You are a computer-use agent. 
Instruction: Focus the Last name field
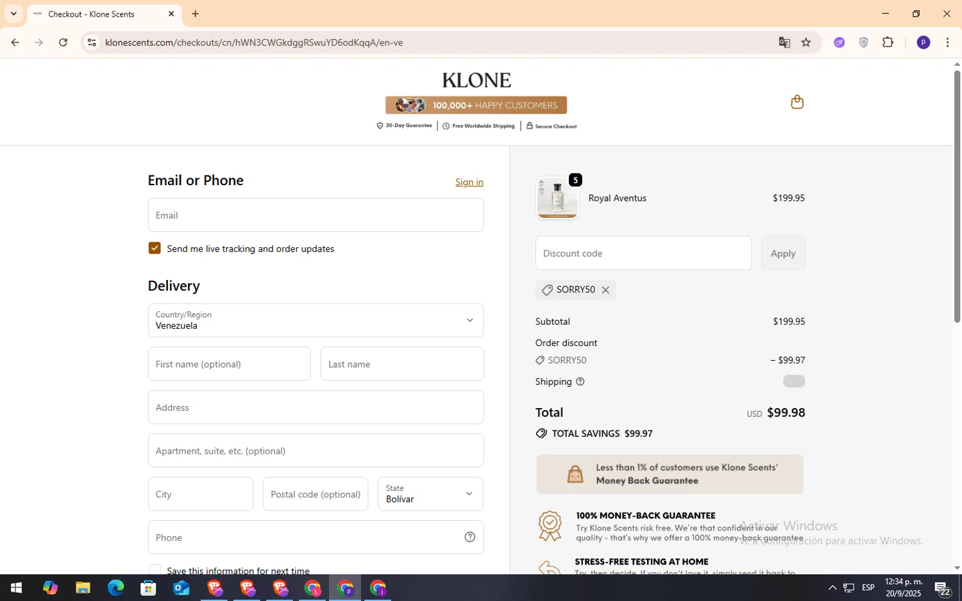click(402, 364)
